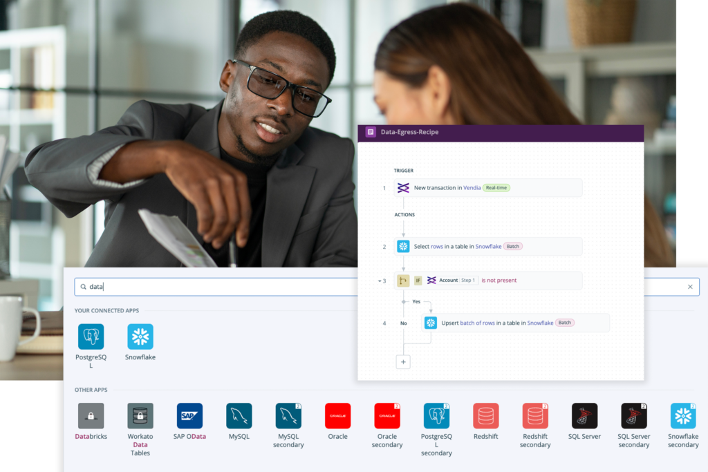Open the PostgreSQL connected app icon
The width and height of the screenshot is (708, 472).
[x=91, y=337]
